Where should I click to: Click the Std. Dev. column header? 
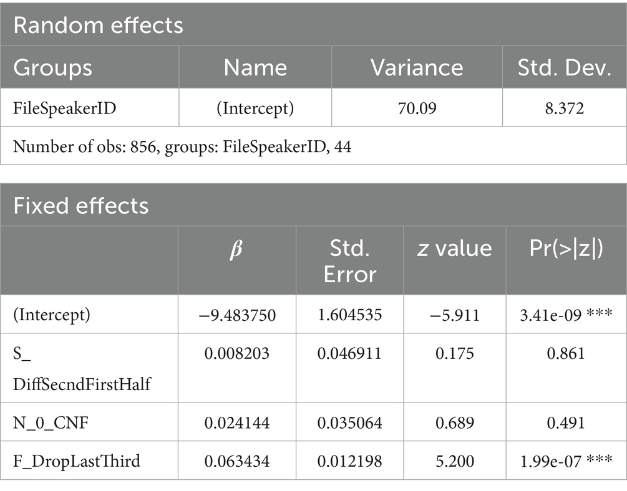(563, 68)
